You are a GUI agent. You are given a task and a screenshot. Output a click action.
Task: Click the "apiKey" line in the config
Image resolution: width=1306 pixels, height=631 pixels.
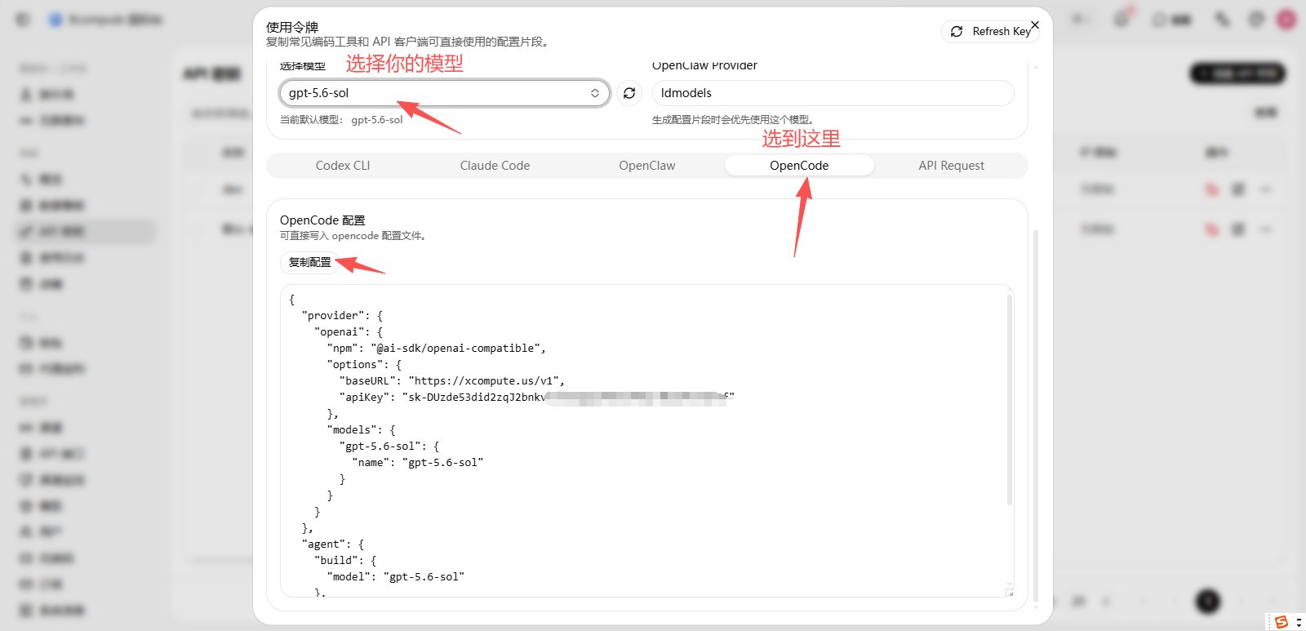click(536, 398)
